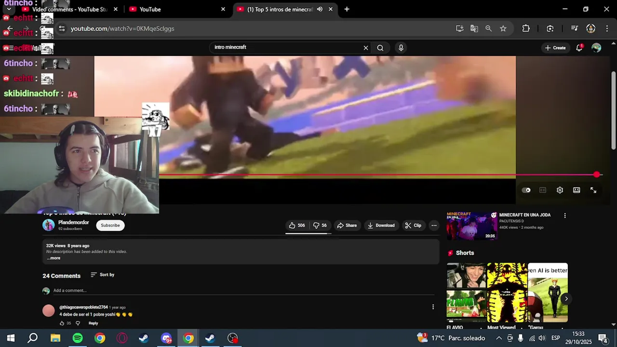
Task: Open Plandemordor channel avatar
Action: point(49,225)
